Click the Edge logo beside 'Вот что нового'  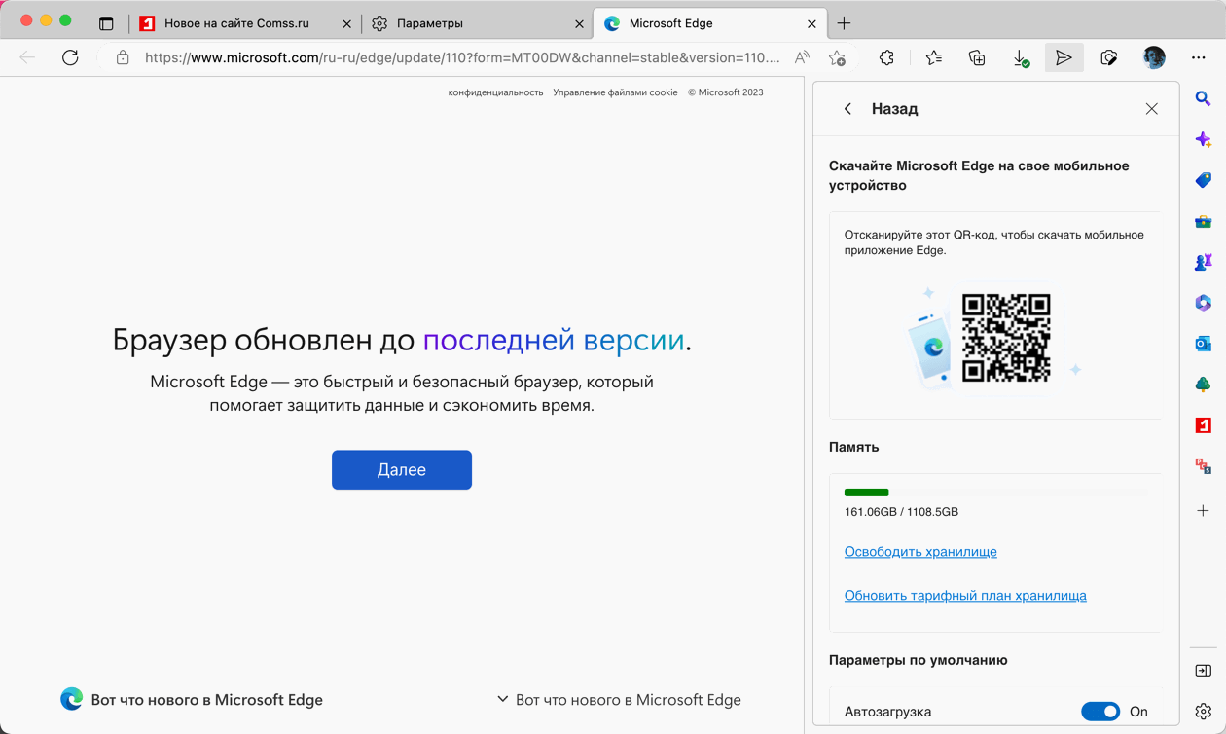(71, 699)
